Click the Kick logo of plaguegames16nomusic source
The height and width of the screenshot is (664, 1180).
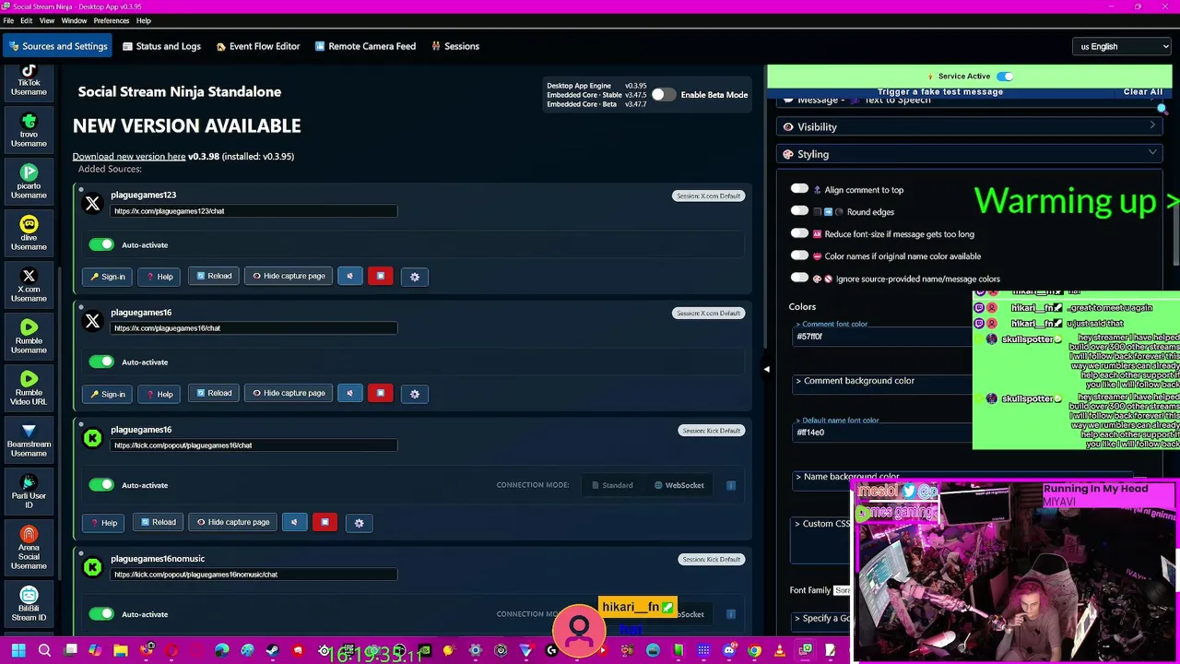(92, 567)
